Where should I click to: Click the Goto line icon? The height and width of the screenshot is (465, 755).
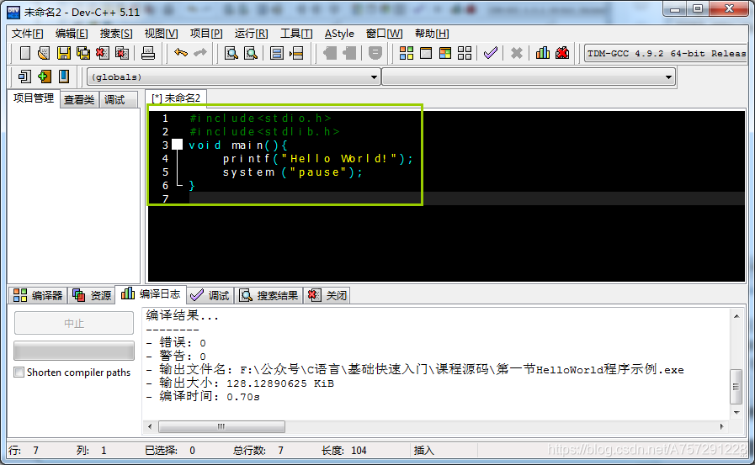pos(296,53)
